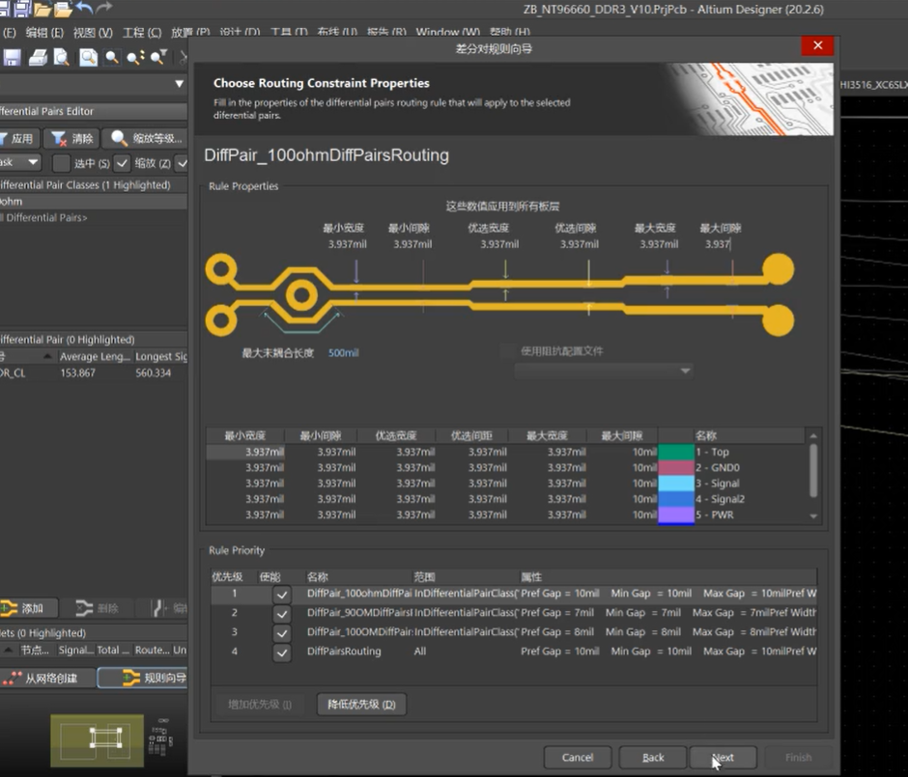The image size is (908, 777).
Task: Toggle enable checkbox for priority 1 rule
Action: pyautogui.click(x=281, y=595)
